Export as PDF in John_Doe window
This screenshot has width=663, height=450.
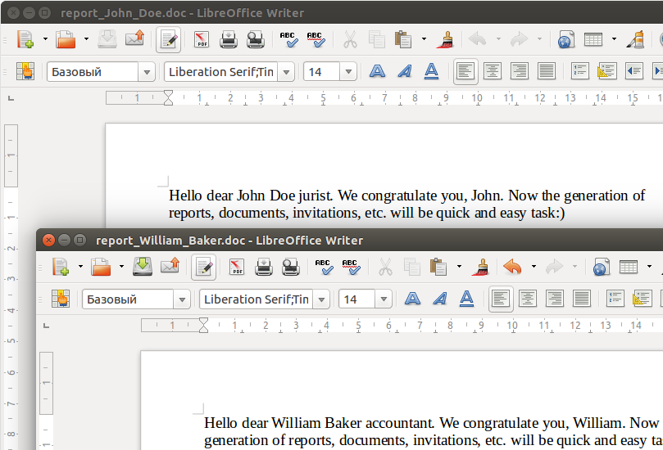coord(202,39)
